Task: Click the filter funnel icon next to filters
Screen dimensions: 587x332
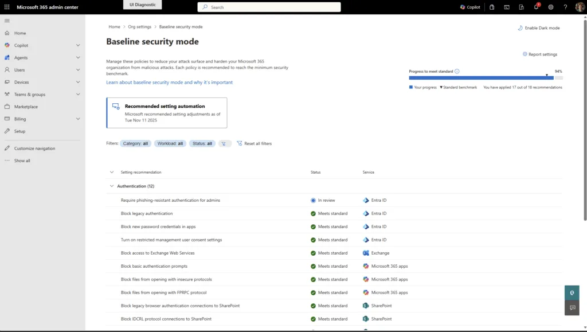Action: (224, 143)
